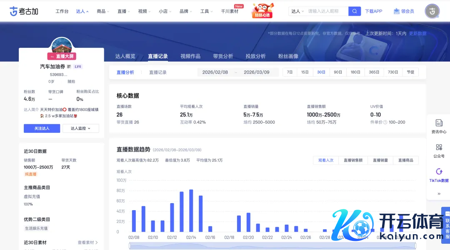The height and width of the screenshot is (250, 450).
Task: Expand the 达人监控 dropdown
Action: coord(81,128)
